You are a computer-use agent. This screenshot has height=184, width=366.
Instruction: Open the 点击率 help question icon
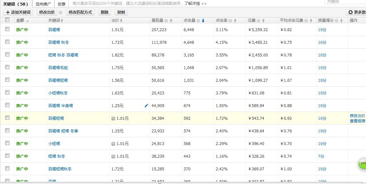coord(230,20)
